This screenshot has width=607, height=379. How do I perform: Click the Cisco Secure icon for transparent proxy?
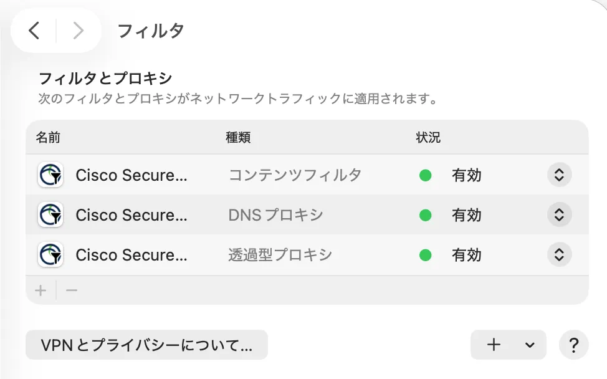click(x=50, y=255)
